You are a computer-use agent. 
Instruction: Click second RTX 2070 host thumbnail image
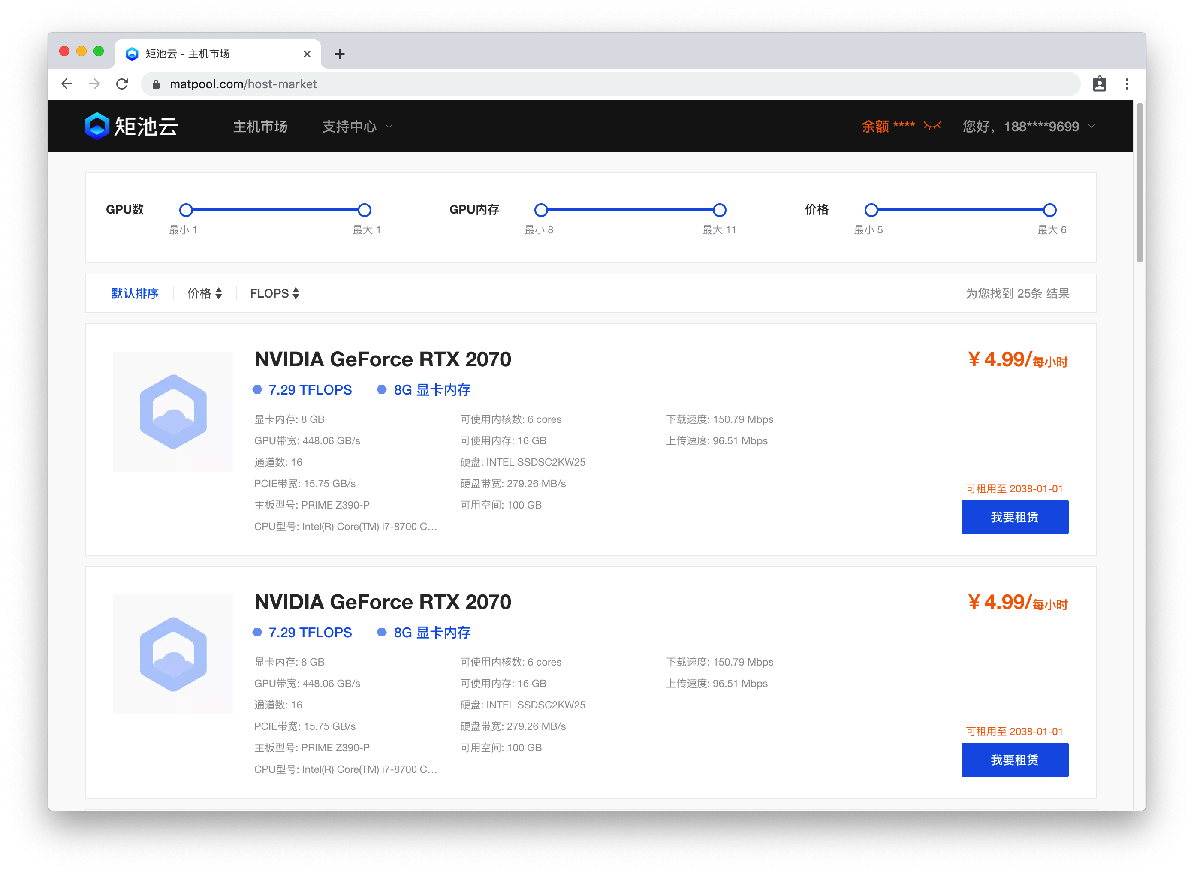173,654
